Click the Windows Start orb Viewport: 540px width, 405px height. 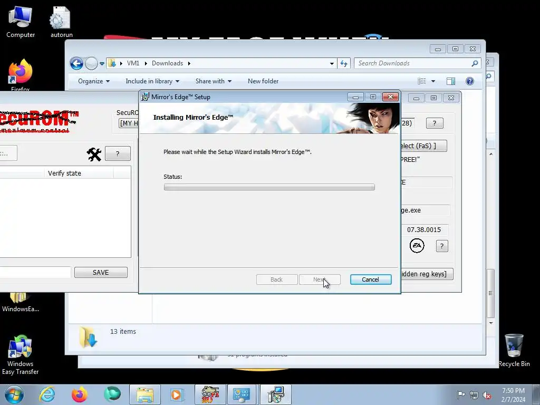coord(14,394)
